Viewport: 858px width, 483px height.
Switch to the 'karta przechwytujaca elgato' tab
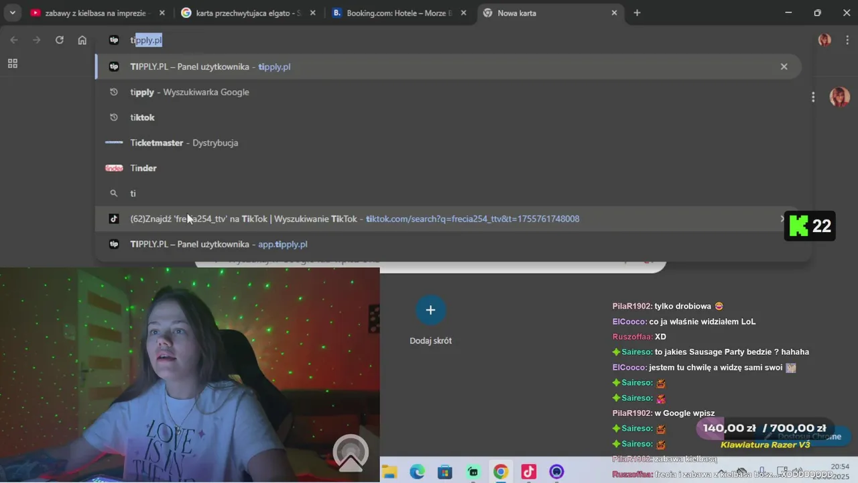click(x=247, y=13)
